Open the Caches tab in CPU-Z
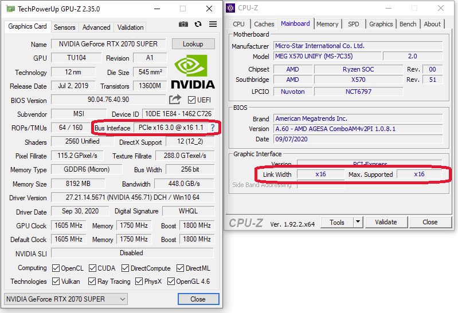 point(264,24)
